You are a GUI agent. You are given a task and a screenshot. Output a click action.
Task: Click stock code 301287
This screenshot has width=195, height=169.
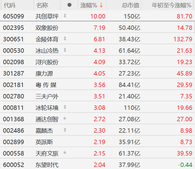click(x=14, y=74)
